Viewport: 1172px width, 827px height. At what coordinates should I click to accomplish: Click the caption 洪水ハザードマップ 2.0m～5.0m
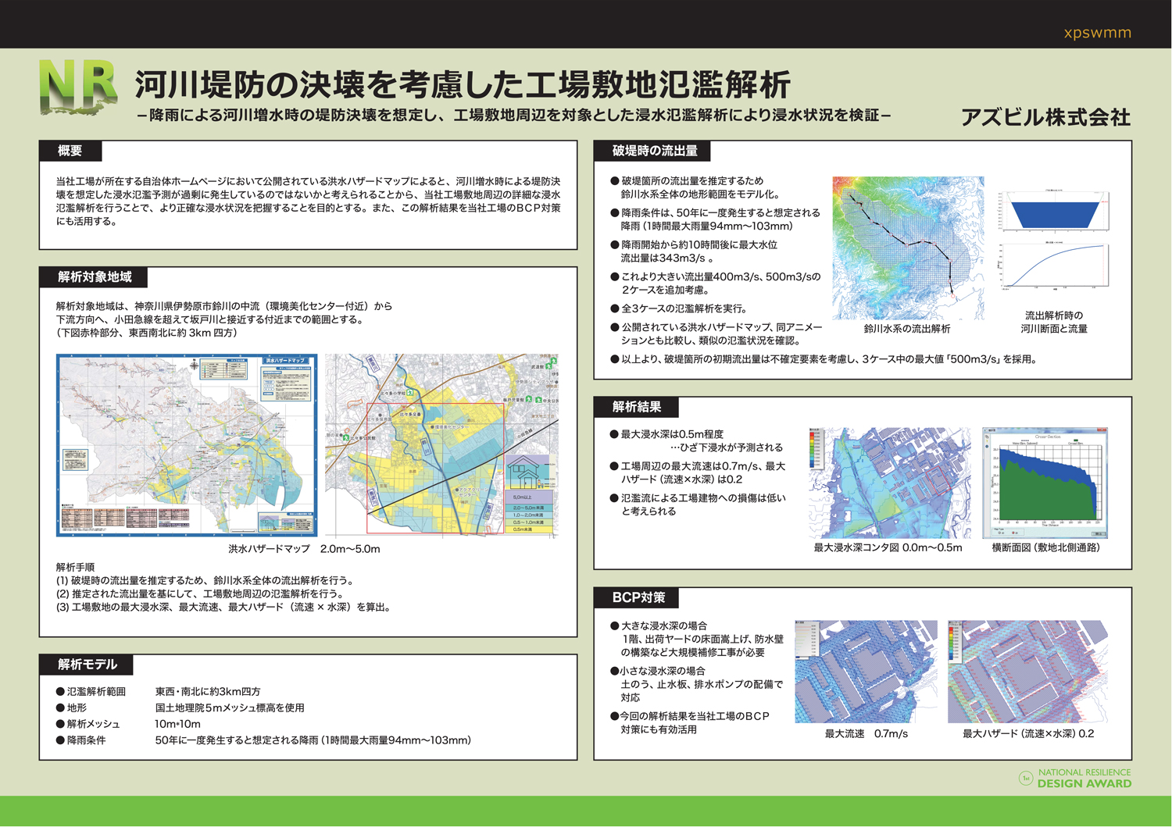tap(305, 549)
